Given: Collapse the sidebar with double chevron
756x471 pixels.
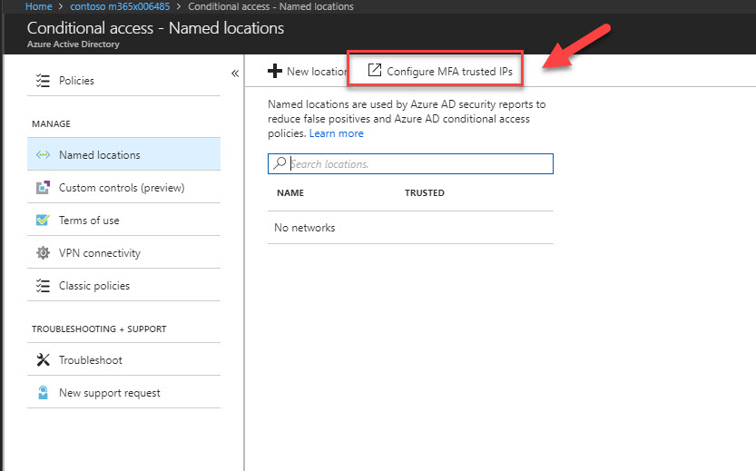Looking at the screenshot, I should [x=235, y=74].
